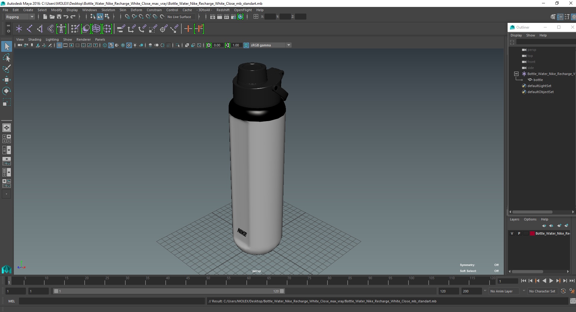576x312 pixels.
Task: Open the Outliner Show menu
Action: click(531, 35)
